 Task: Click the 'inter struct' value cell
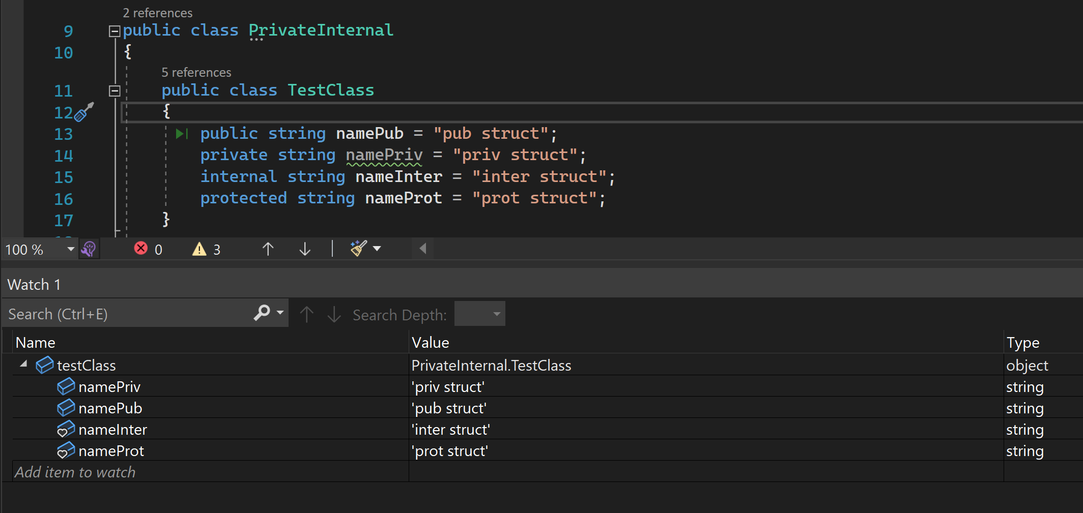point(706,429)
